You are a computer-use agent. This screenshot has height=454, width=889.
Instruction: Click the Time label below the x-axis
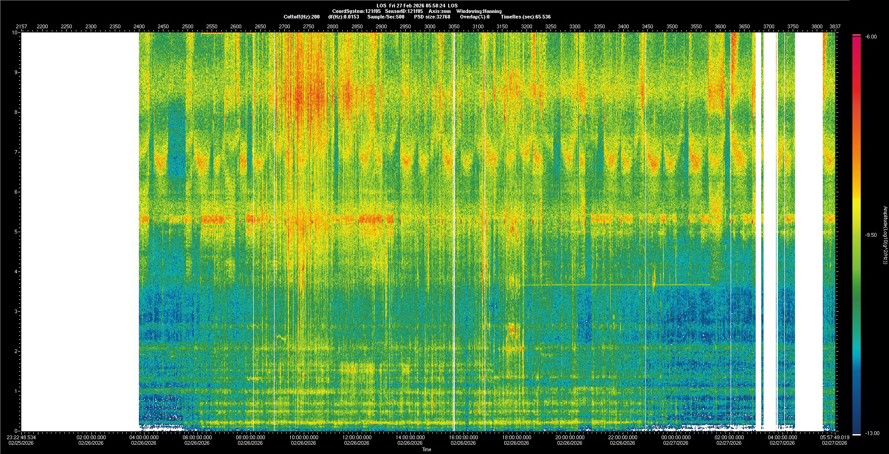[426, 449]
